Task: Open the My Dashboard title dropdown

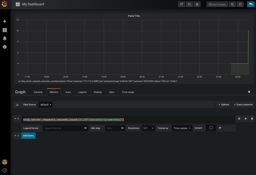Action: coord(33,4)
